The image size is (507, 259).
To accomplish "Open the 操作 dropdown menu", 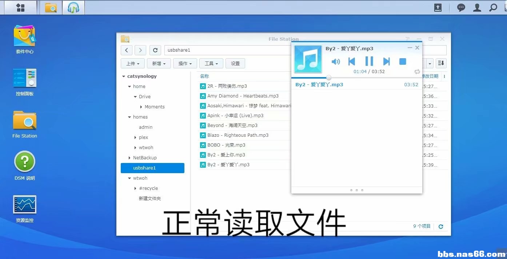I will pyautogui.click(x=185, y=63).
